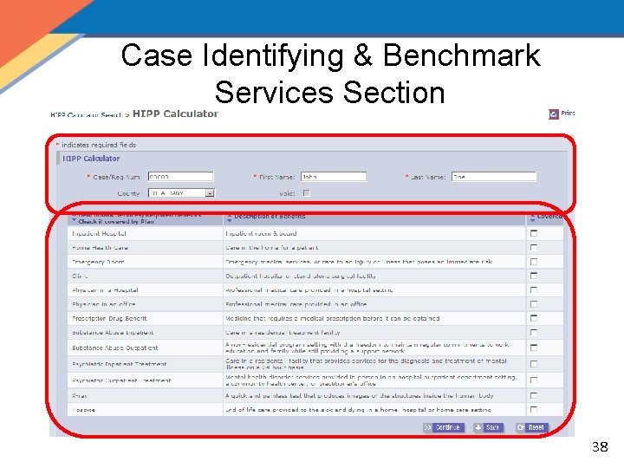Check Covered box for Prescription Drug Benefit
This screenshot has height=468, width=624.
click(x=534, y=318)
